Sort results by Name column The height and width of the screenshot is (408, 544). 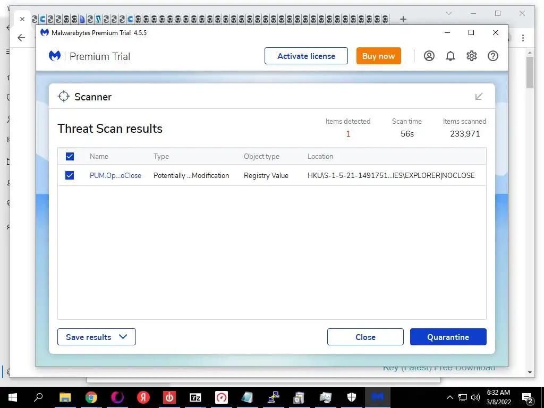99,157
